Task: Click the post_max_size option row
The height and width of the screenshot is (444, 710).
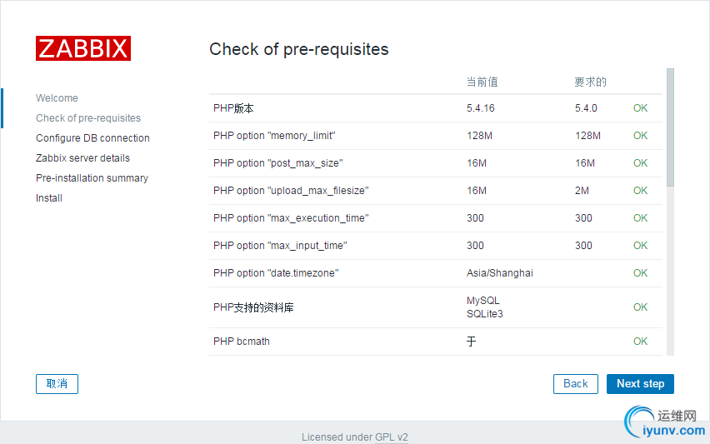Action: [x=277, y=163]
